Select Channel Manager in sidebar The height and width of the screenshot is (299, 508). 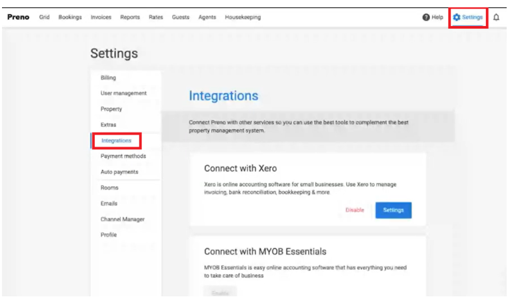point(122,219)
